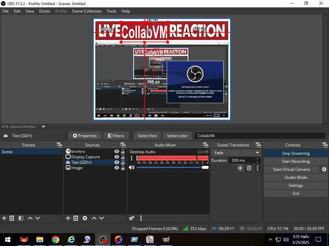Mute Desktop Audio speaker icon
The image size is (329, 246).
(x=131, y=167)
